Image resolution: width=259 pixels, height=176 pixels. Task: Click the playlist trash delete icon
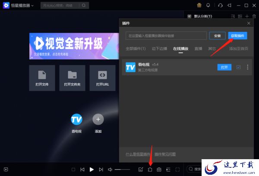click(x=254, y=16)
